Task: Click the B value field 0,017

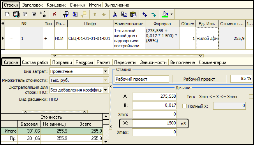Action: click(154, 105)
